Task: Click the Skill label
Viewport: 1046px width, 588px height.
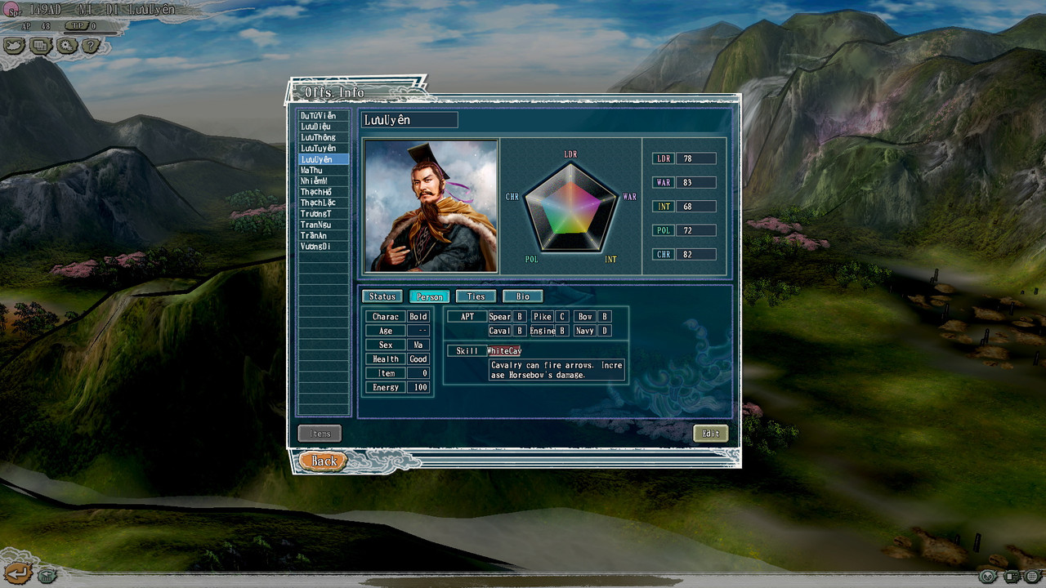Action: coord(467,350)
